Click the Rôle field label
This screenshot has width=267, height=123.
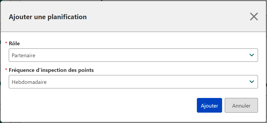14,43
